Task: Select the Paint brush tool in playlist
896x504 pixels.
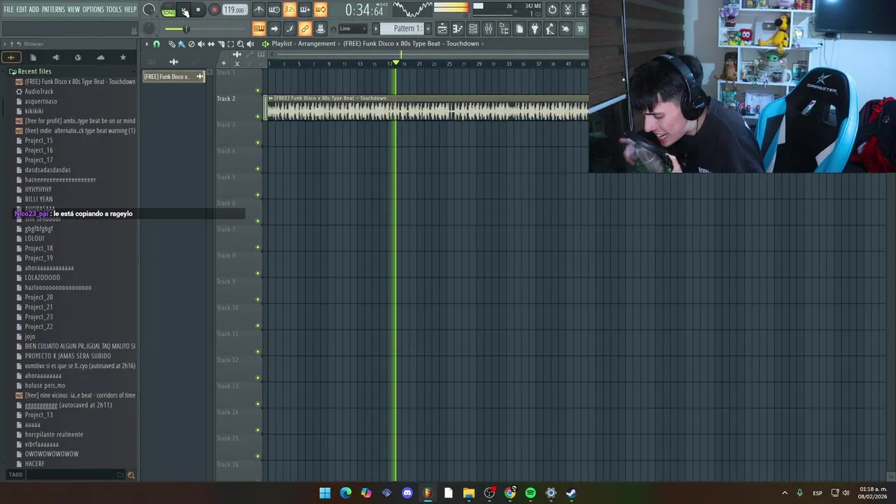Action: [181, 44]
